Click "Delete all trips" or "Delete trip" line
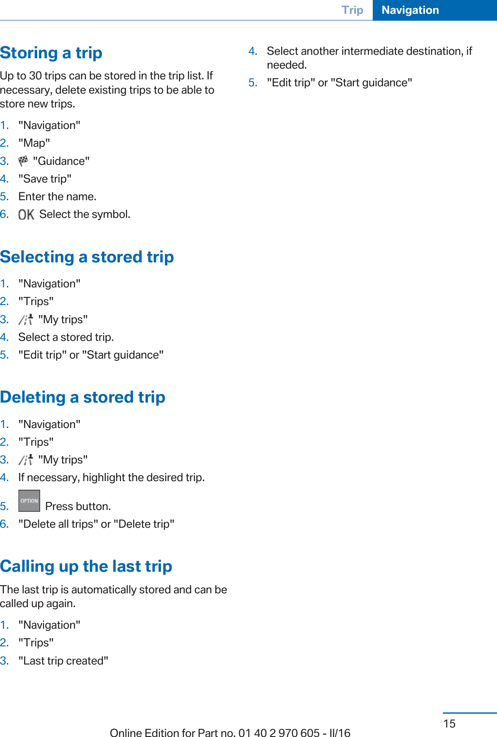 click(x=97, y=524)
